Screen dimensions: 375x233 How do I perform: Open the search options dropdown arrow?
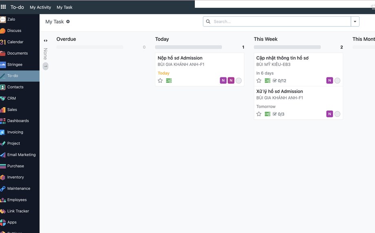(355, 22)
